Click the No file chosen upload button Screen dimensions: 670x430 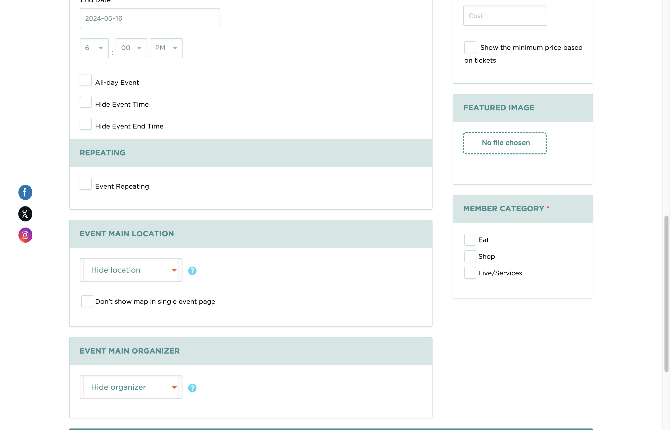pos(505,143)
